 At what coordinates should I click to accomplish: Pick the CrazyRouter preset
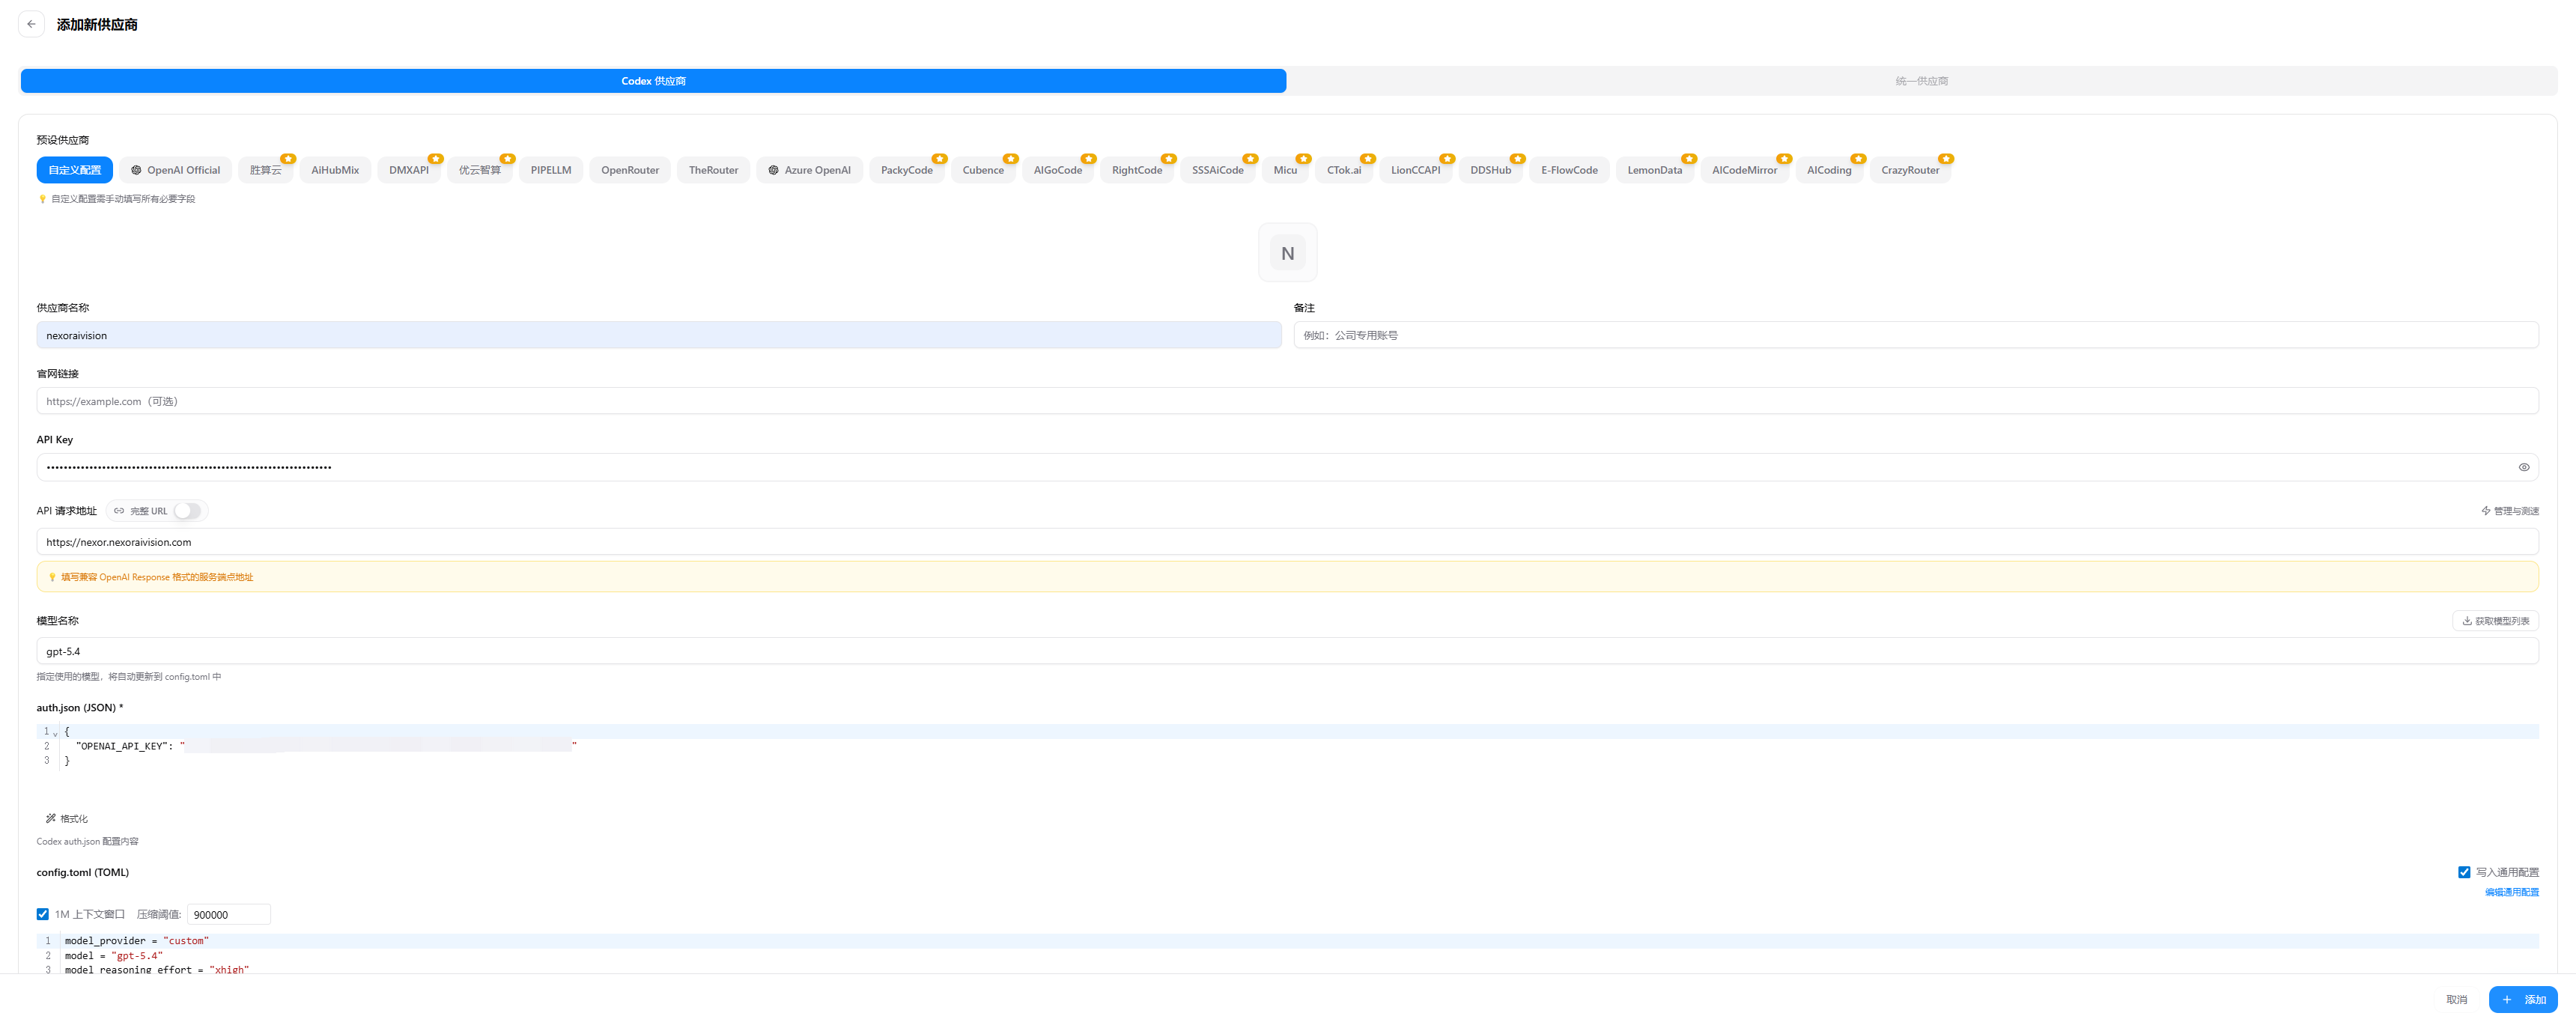click(1910, 170)
